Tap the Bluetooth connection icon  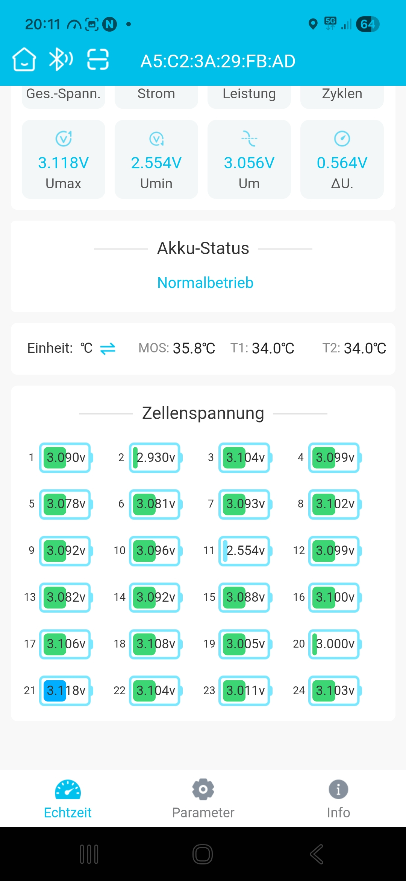[61, 59]
